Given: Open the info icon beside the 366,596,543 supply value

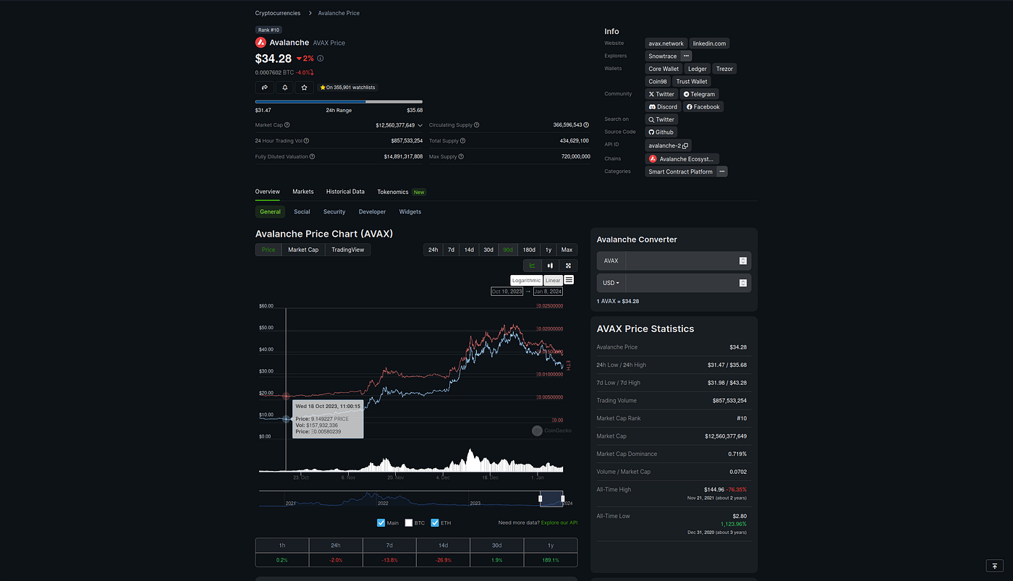Looking at the screenshot, I should pos(587,125).
